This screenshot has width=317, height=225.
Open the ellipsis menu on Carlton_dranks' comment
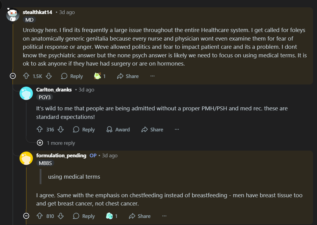click(x=177, y=129)
